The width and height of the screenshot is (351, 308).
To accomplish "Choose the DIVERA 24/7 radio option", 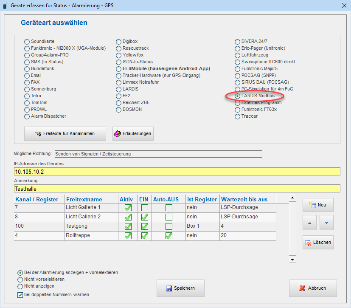I will click(x=238, y=42).
